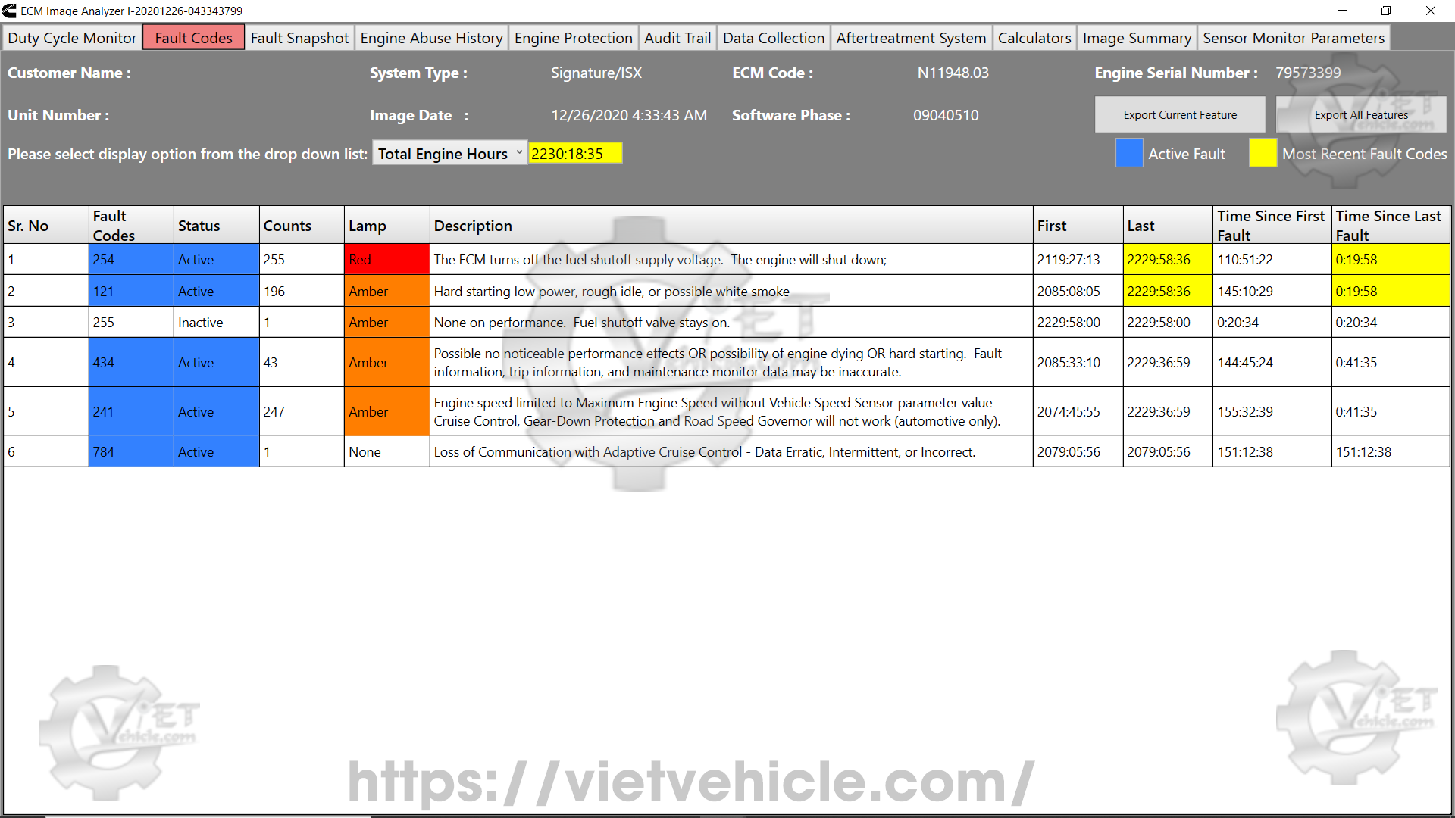This screenshot has height=818, width=1455.
Task: Click the Red lamp cell in row 1
Action: [x=386, y=260]
